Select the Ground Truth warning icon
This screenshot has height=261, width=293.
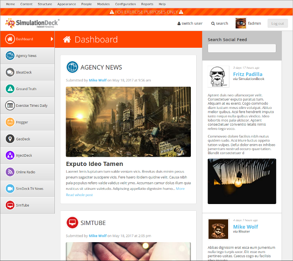point(10,89)
